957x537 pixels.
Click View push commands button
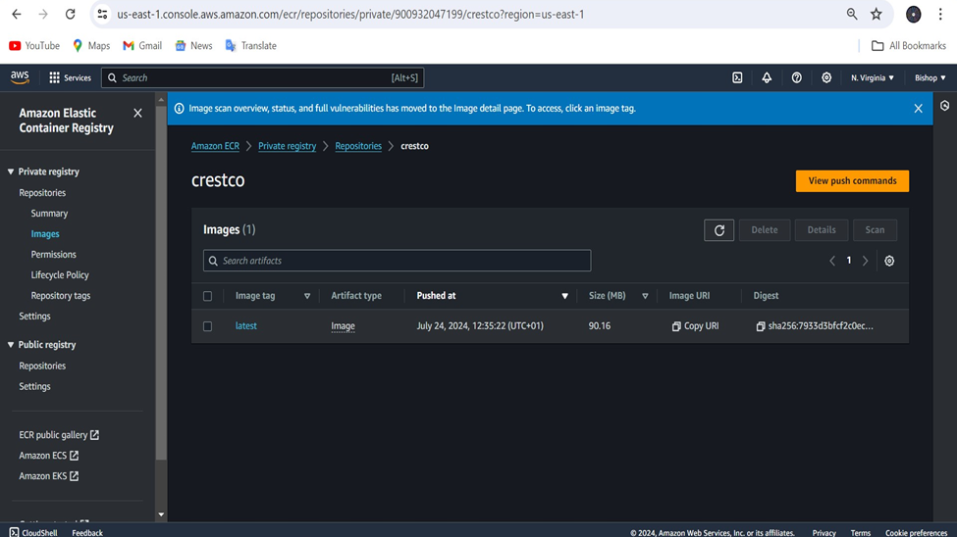point(852,181)
